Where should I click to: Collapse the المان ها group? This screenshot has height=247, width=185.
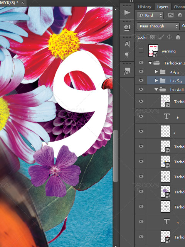pos(156,90)
